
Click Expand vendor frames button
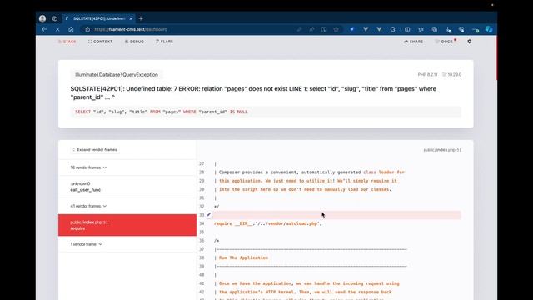click(95, 150)
